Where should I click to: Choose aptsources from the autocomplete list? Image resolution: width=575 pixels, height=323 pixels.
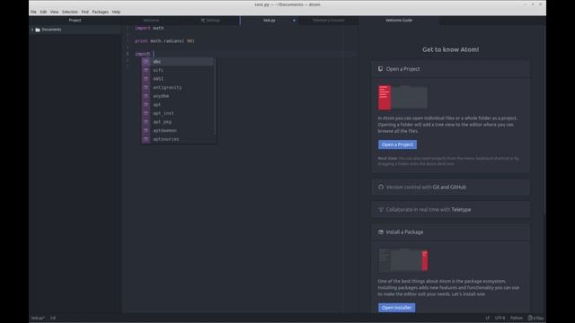point(178,139)
